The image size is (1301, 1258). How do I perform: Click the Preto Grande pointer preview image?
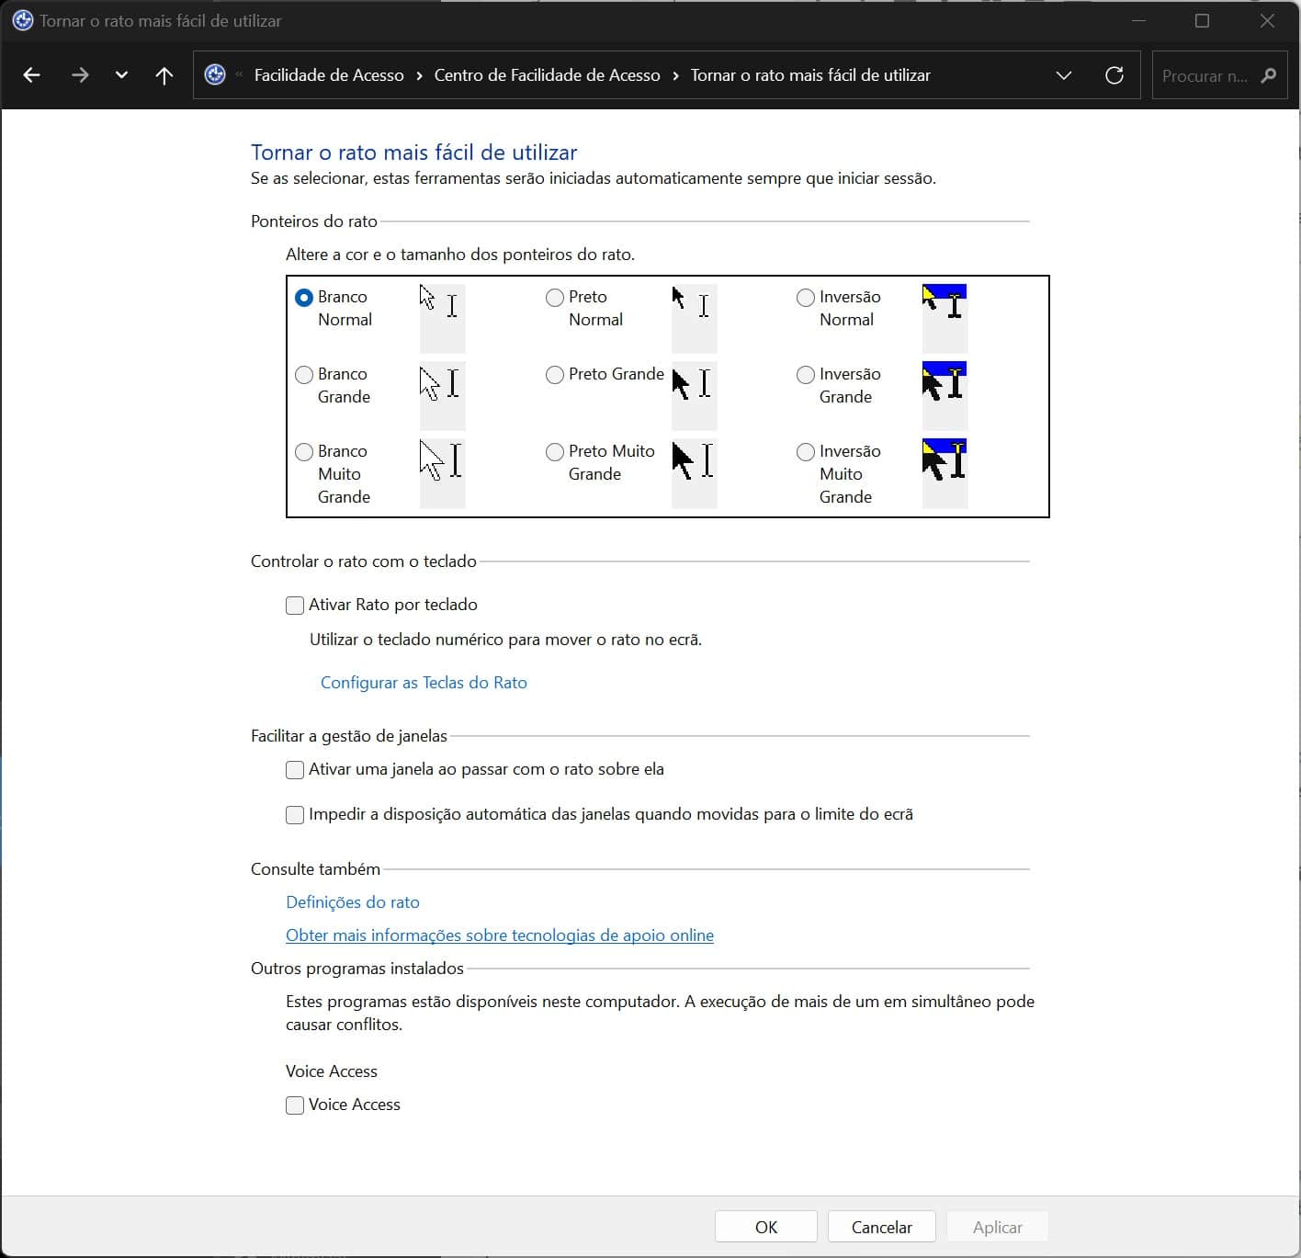coord(694,395)
